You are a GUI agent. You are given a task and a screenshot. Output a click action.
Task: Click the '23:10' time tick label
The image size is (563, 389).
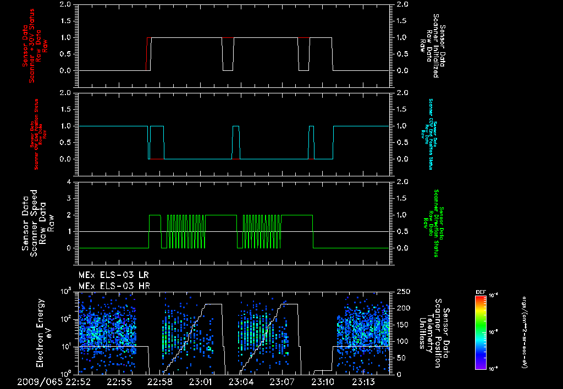pos(322,382)
